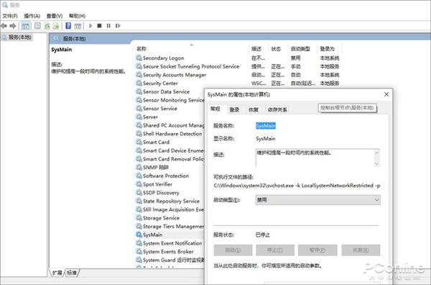This screenshot has width=431, height=285.
Task: Select the Sensor Data Service row
Action: click(170, 91)
